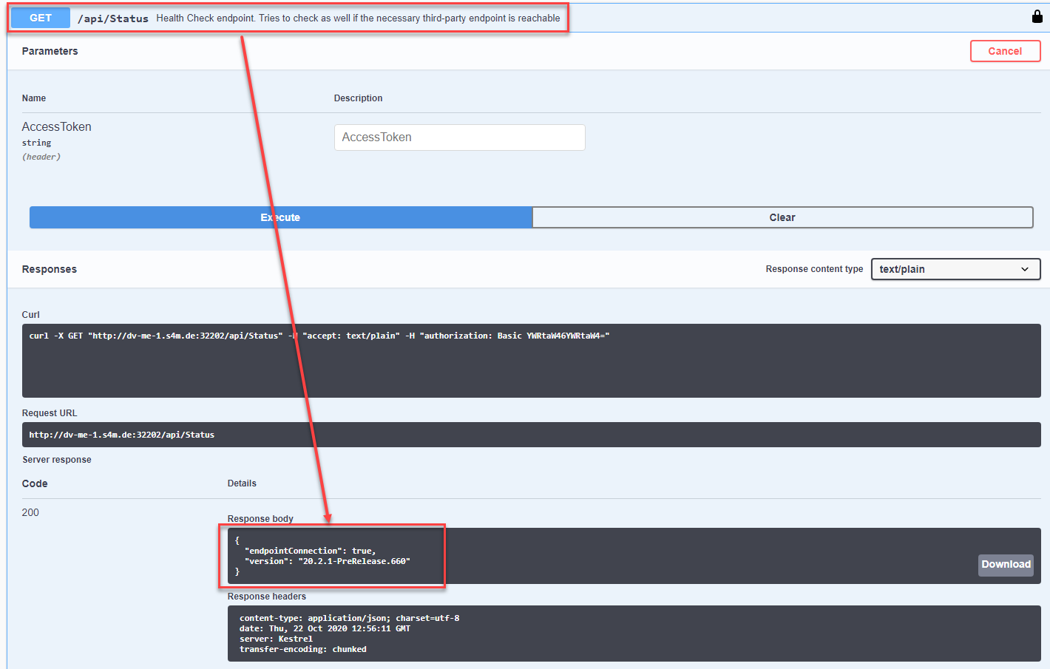The image size is (1050, 669).
Task: Click the Health Check endpoint description
Action: (x=358, y=18)
